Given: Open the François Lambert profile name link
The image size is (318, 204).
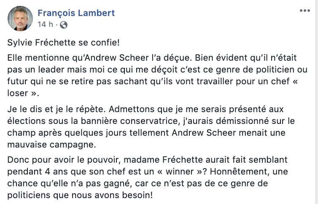Looking at the screenshot, I should point(76,13).
